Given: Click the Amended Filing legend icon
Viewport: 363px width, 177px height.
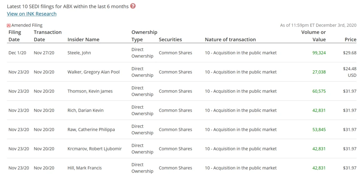Looking at the screenshot, I should (x=9, y=25).
